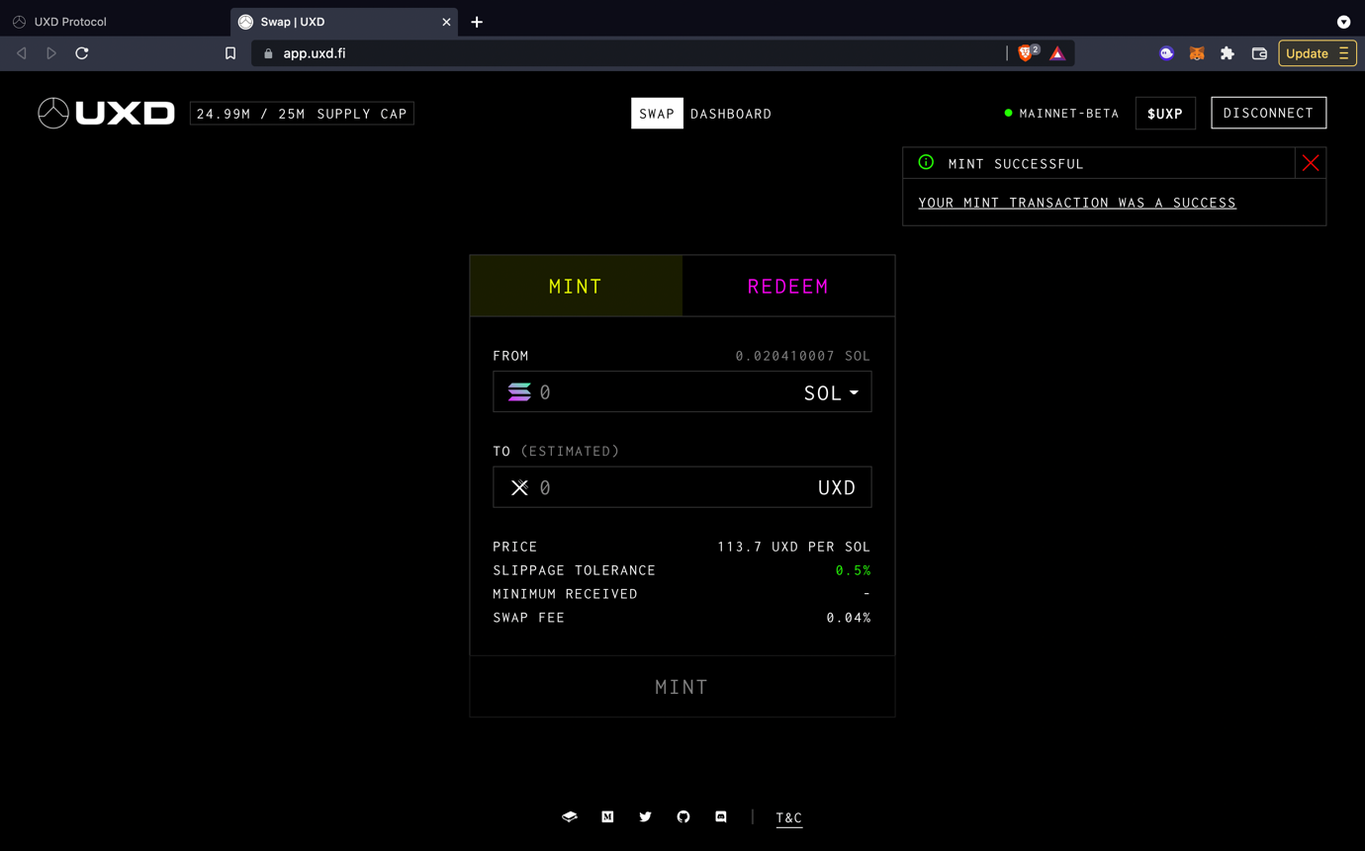This screenshot has height=851, width=1365.
Task: Click the $UXP button
Action: point(1165,114)
